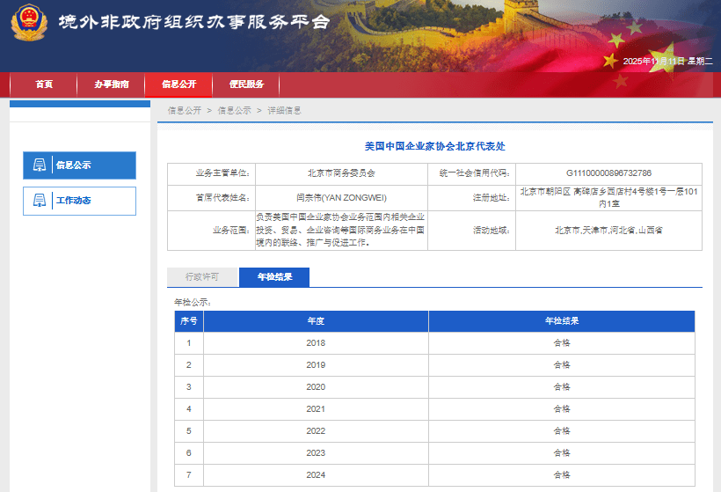
Task: Click the site title 境外非政府组织办事服务平台
Action: click(194, 22)
